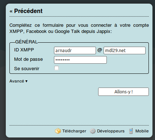Submit login with Allons-y ! button
The width and height of the screenshot is (155, 140).
[x=123, y=92]
